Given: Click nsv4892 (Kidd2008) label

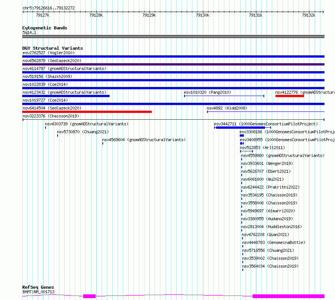Looking at the screenshot, I should click(227, 108).
